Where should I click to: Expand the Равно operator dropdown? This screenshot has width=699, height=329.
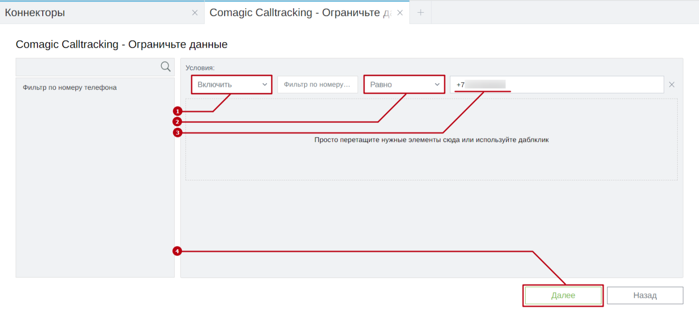[x=404, y=85]
